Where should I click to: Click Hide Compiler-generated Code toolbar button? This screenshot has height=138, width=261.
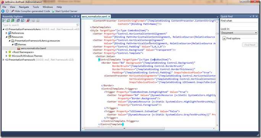tap(31, 11)
